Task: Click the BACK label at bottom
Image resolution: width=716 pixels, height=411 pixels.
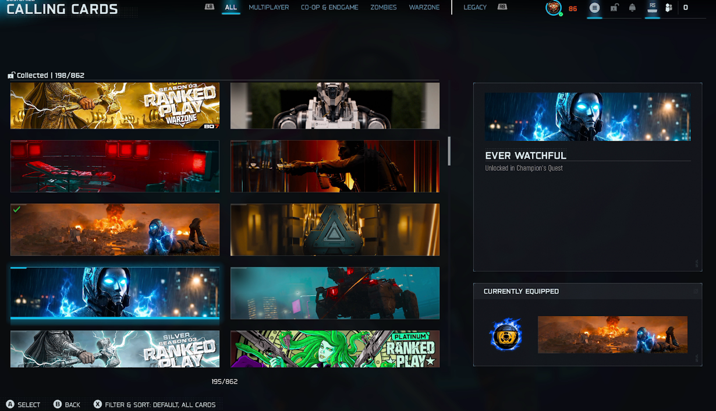Action: coord(73,405)
